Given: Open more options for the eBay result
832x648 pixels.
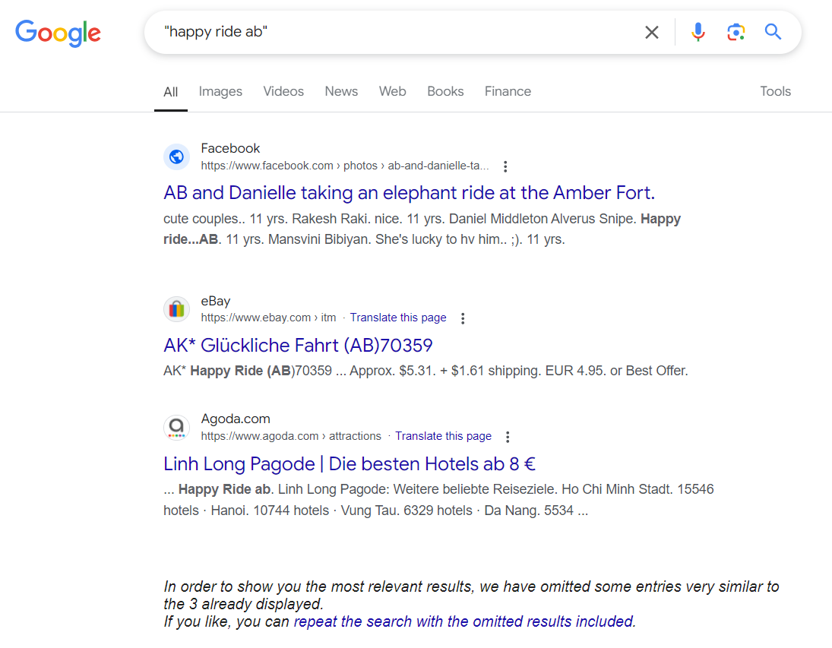Looking at the screenshot, I should coord(463,318).
